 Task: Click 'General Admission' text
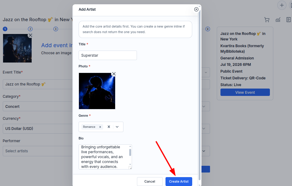click(x=237, y=58)
